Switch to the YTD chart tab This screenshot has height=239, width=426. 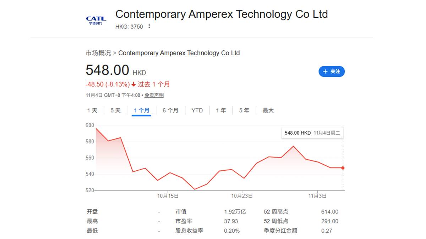(197, 110)
